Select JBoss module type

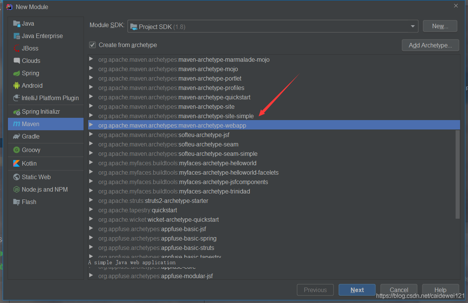tap(46, 48)
